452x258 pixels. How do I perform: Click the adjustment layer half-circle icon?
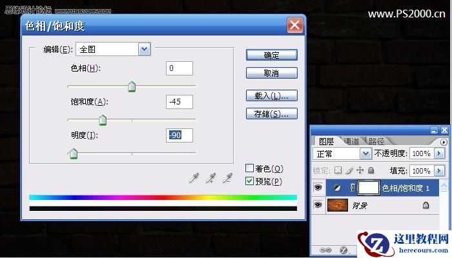point(336,188)
